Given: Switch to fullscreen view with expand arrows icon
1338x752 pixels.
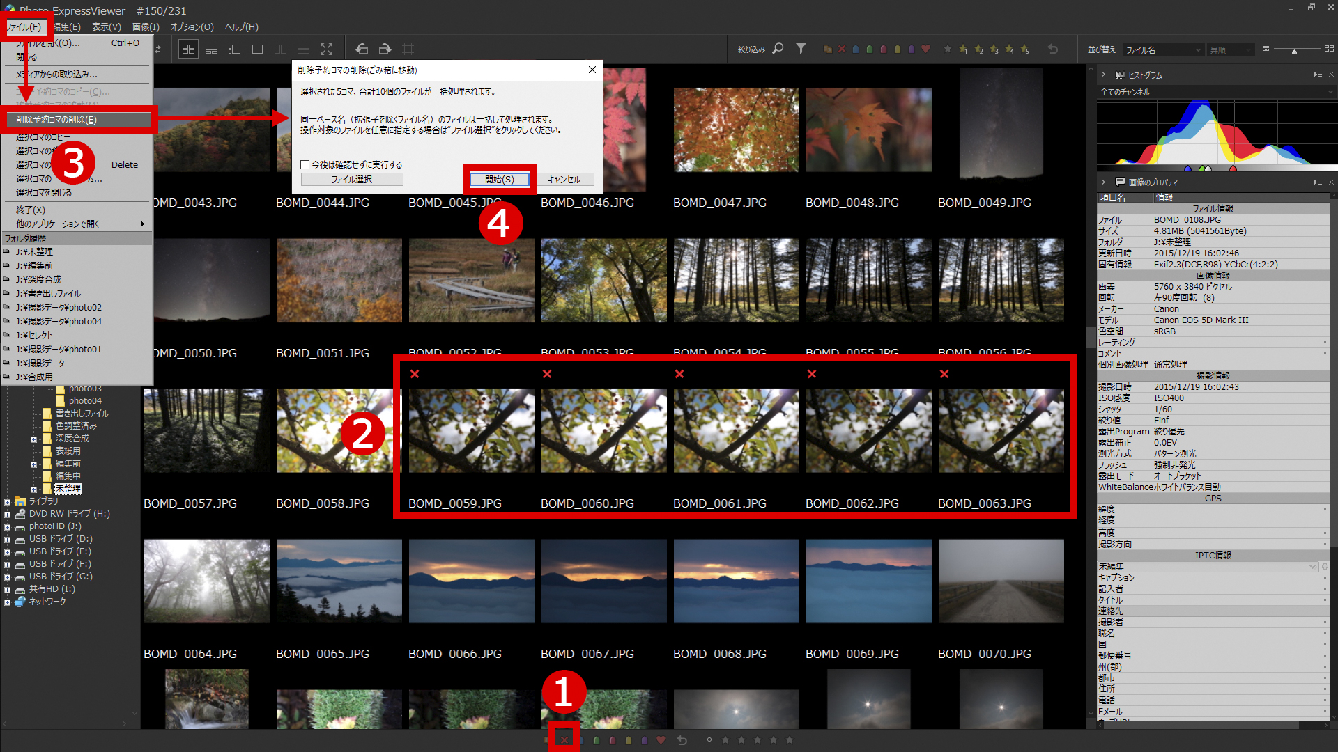Looking at the screenshot, I should [326, 49].
